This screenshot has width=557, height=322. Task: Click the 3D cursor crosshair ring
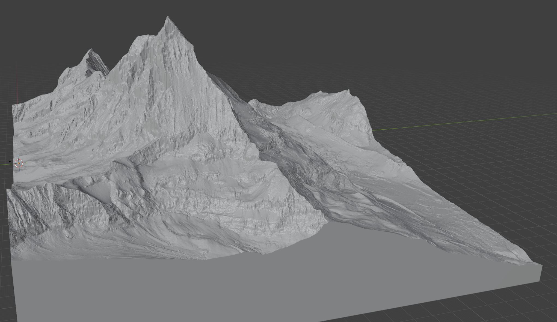[x=19, y=163]
